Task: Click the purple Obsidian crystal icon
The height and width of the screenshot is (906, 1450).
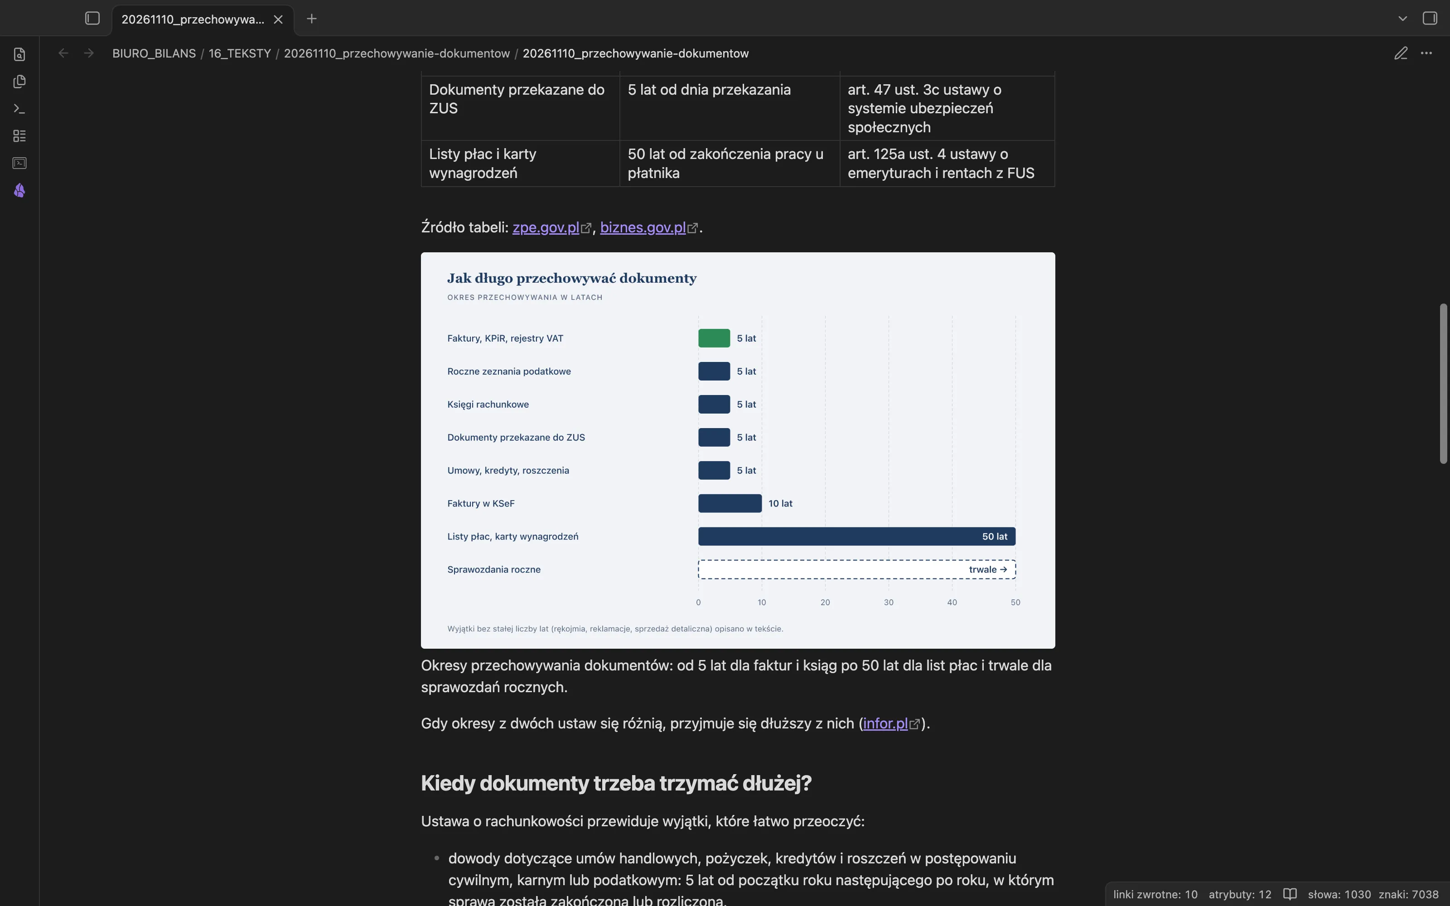Action: click(x=19, y=191)
